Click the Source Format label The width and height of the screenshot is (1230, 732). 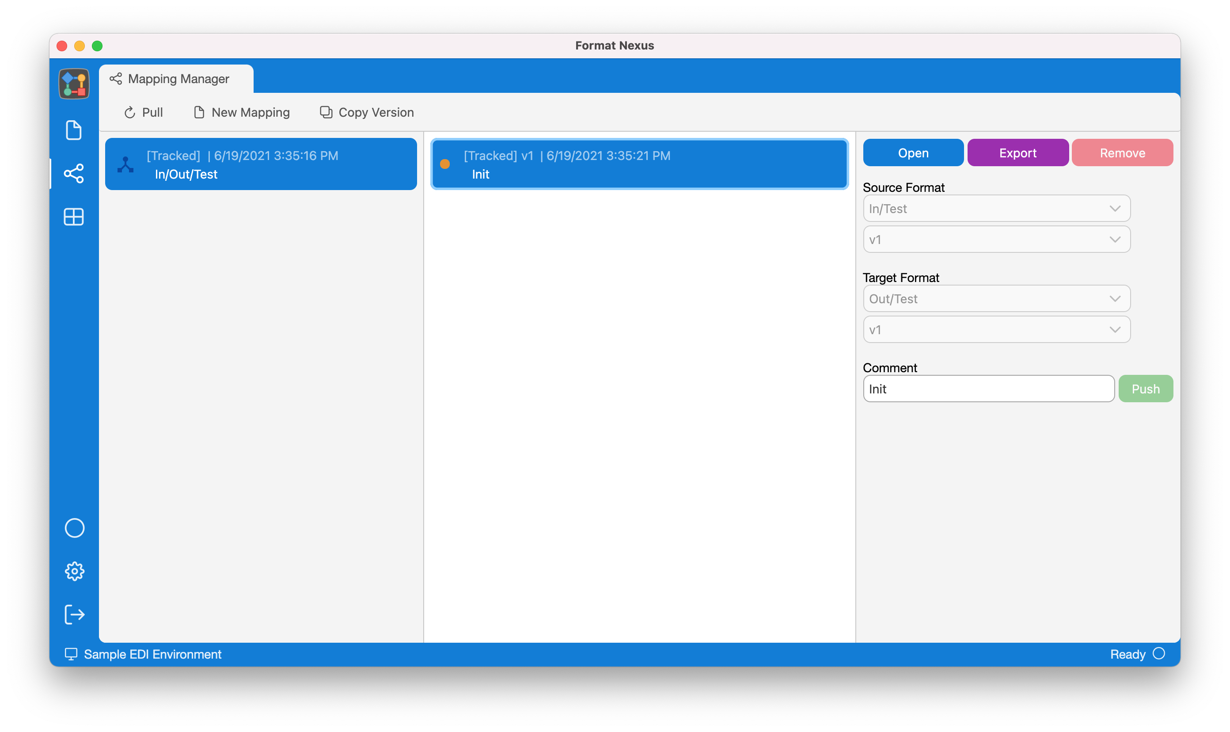[x=903, y=187]
